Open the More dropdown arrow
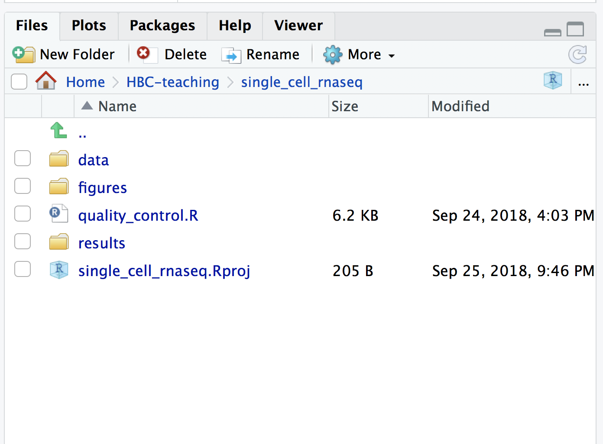Image resolution: width=603 pixels, height=444 pixels. point(392,56)
